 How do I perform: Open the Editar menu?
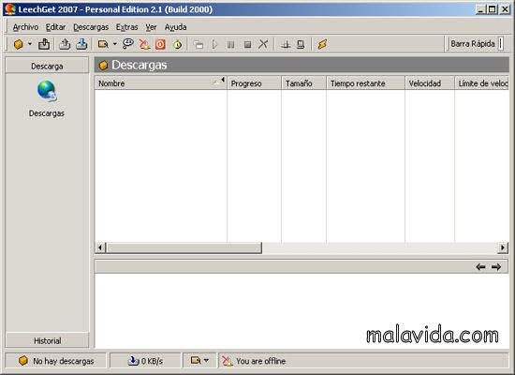tap(55, 27)
